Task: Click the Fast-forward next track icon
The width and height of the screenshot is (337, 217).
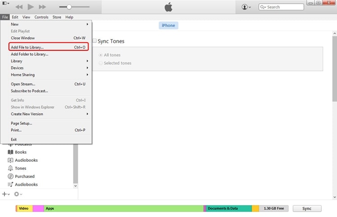Action: (x=42, y=7)
